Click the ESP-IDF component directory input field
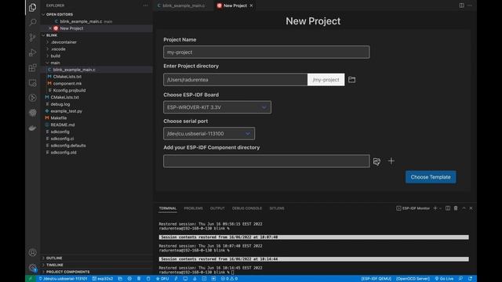 click(267, 161)
